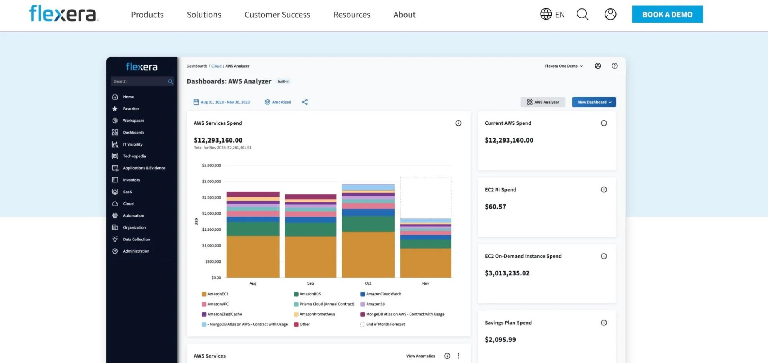This screenshot has width=768, height=363.
Task: Click the BOOK A DEMO button
Action: pyautogui.click(x=667, y=14)
